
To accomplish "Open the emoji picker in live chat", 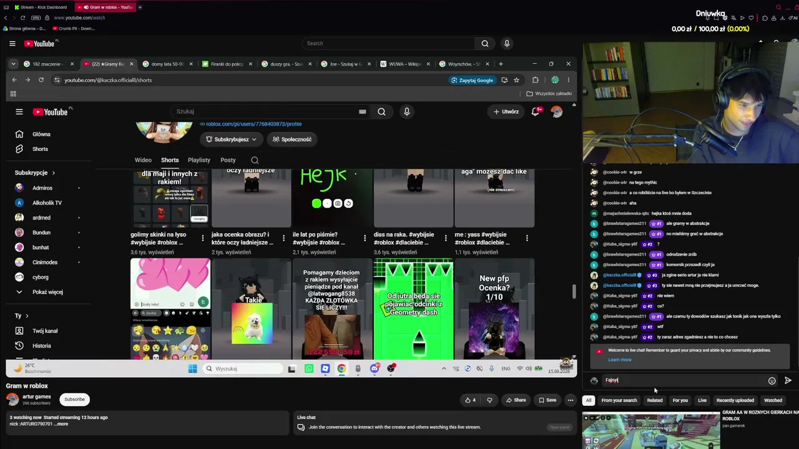I will pos(772,380).
